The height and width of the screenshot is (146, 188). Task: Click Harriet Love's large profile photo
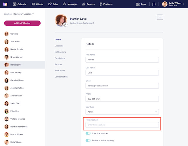pyautogui.click(x=61, y=20)
